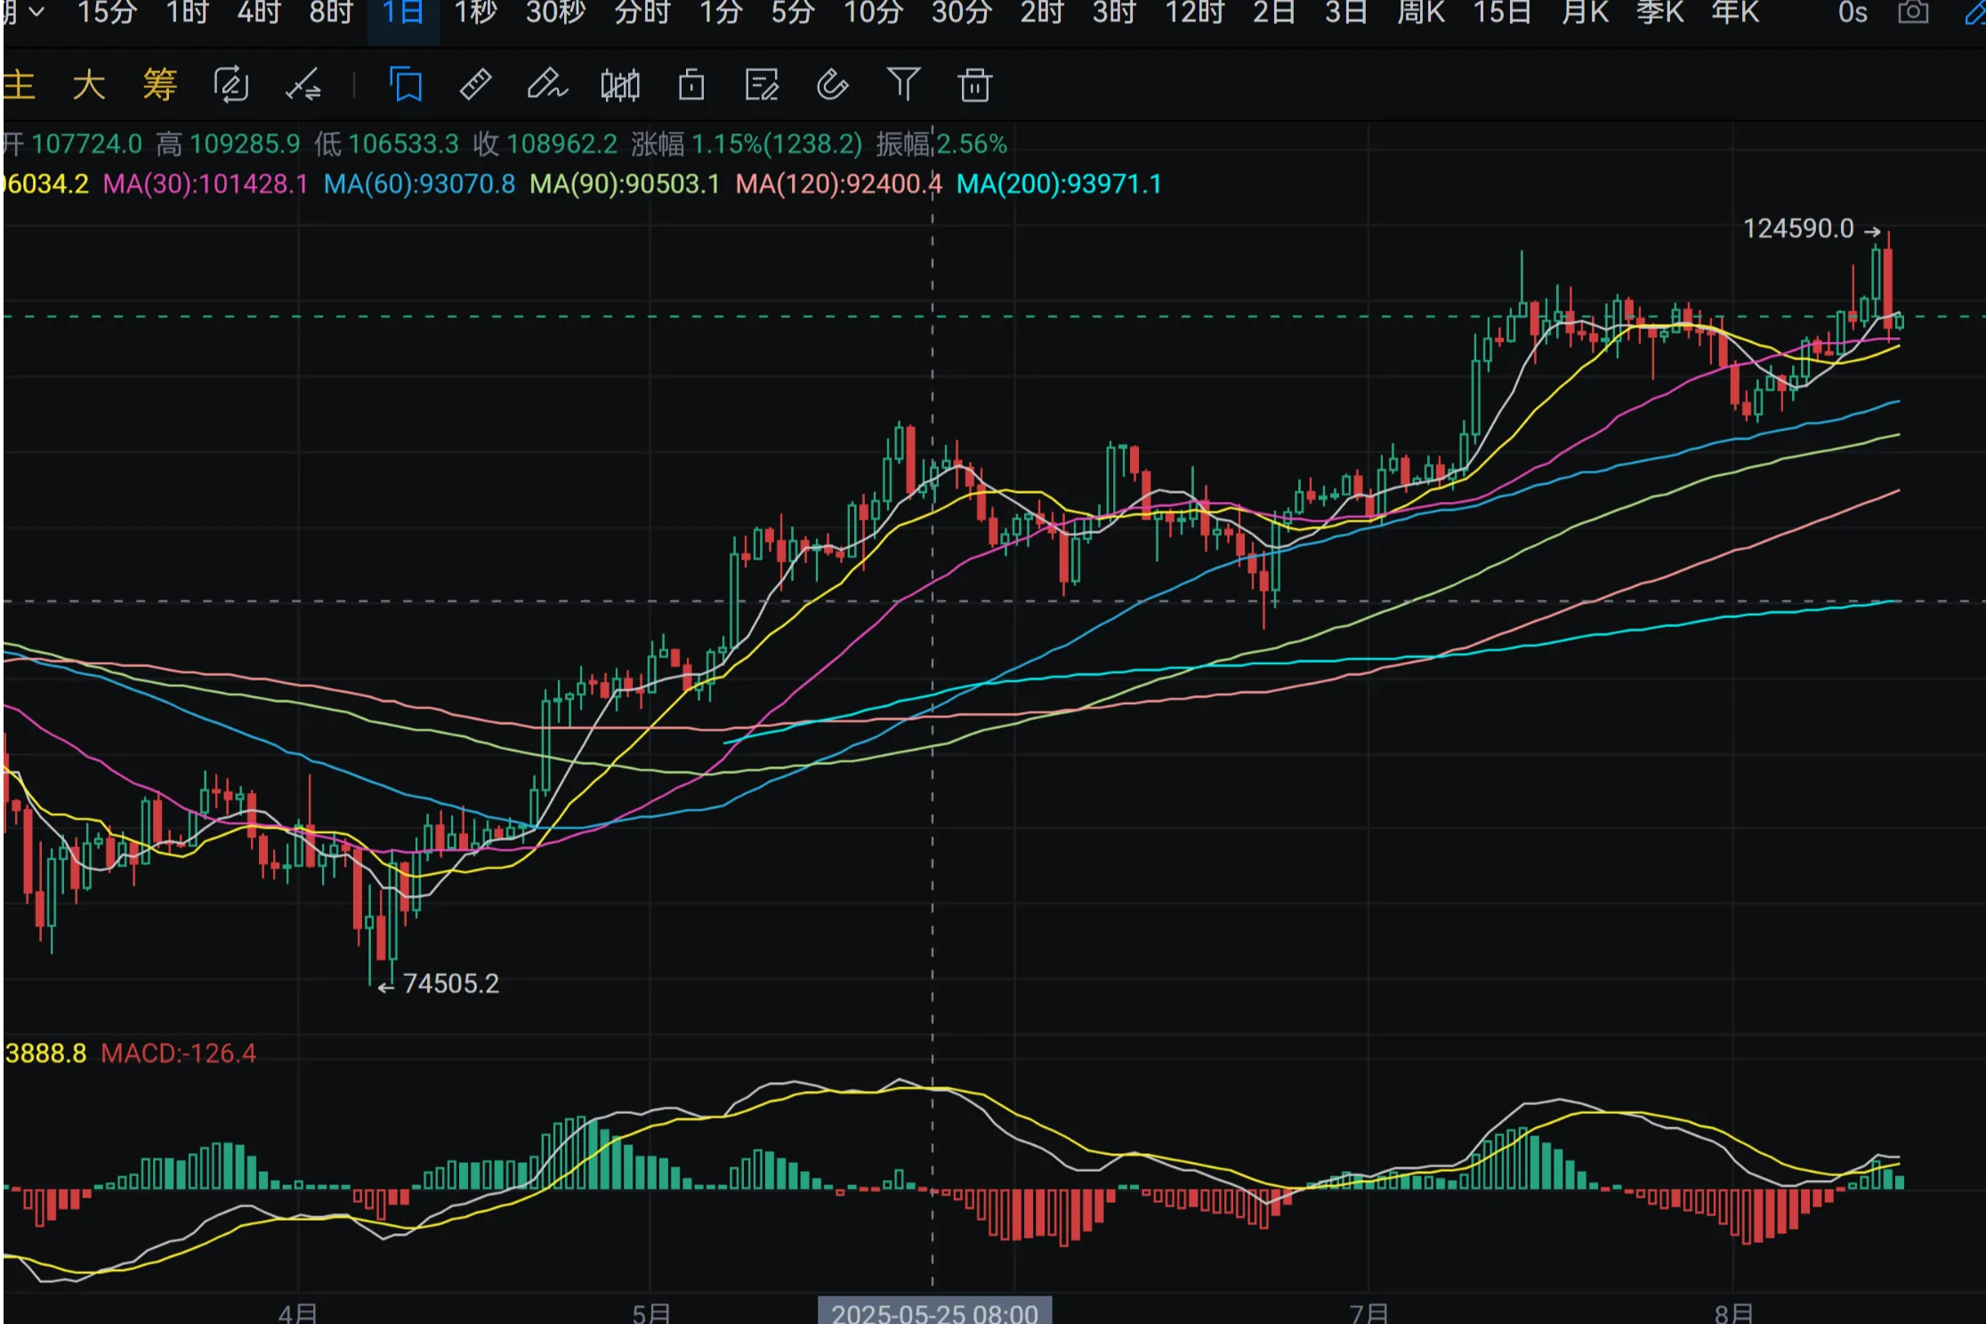The image size is (1986, 1324).
Task: Select the 季K quarterly timeframe
Action: click(x=1660, y=12)
